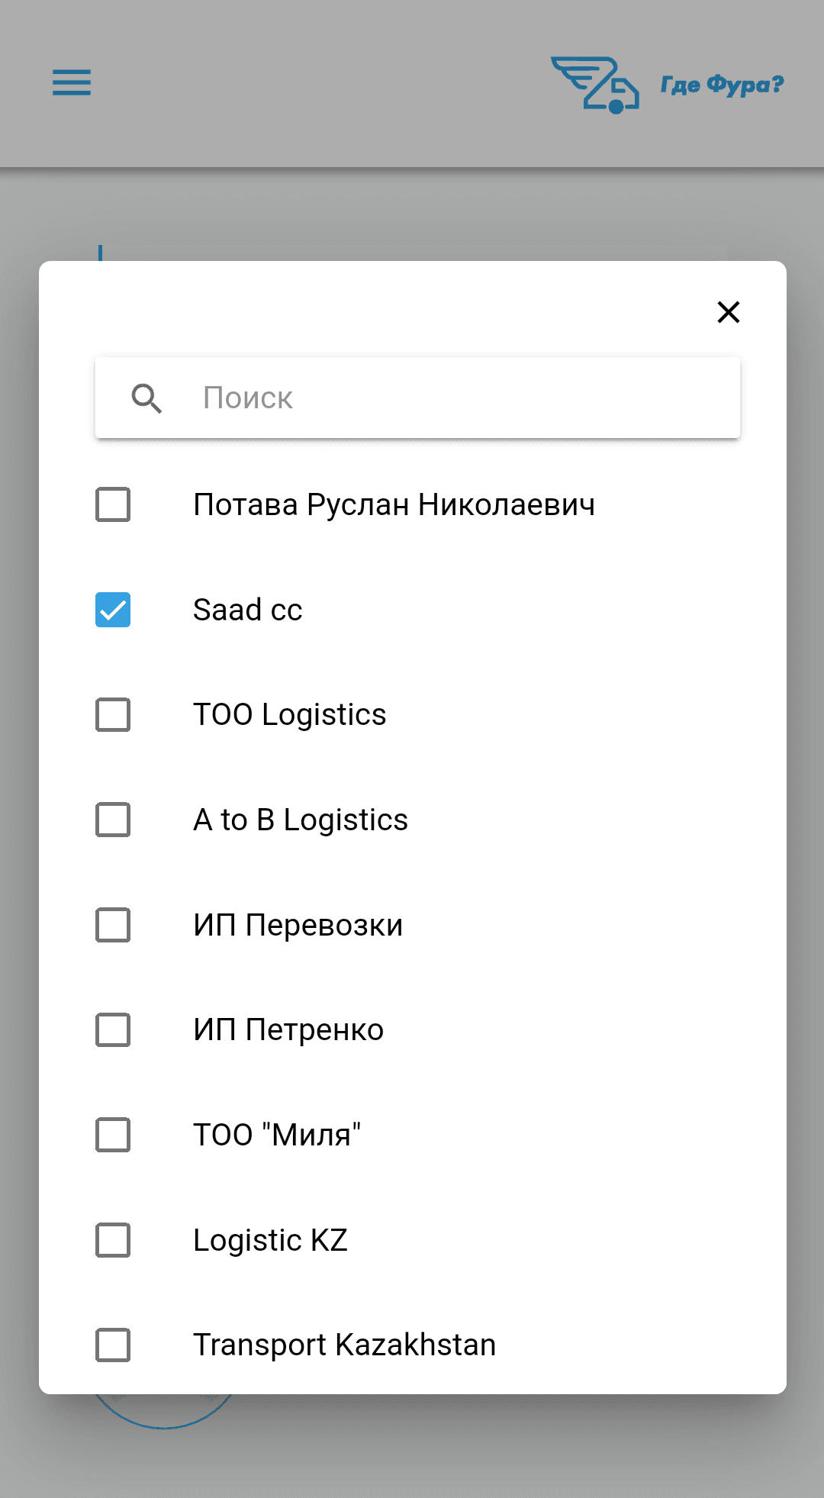This screenshot has width=824, height=1498.
Task: Open the hamburger menu
Action: pos(72,82)
